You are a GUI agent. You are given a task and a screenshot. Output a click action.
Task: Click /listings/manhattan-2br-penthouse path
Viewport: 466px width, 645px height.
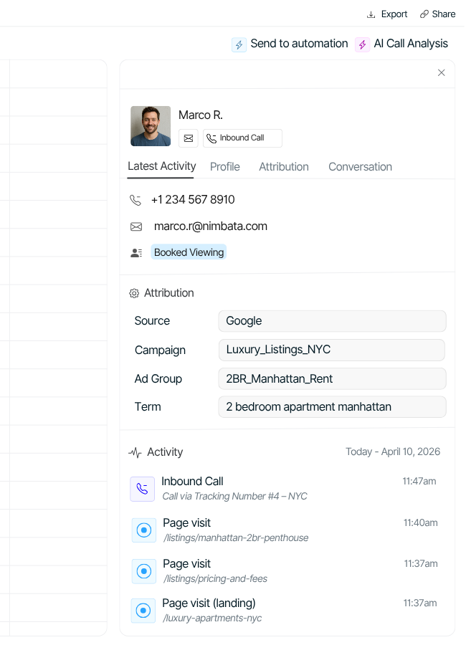tap(235, 538)
